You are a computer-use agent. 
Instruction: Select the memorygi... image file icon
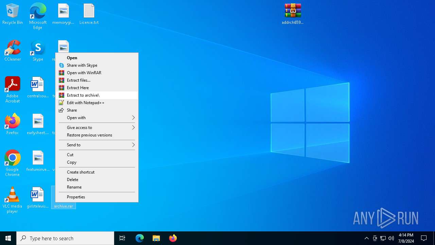(x=63, y=14)
